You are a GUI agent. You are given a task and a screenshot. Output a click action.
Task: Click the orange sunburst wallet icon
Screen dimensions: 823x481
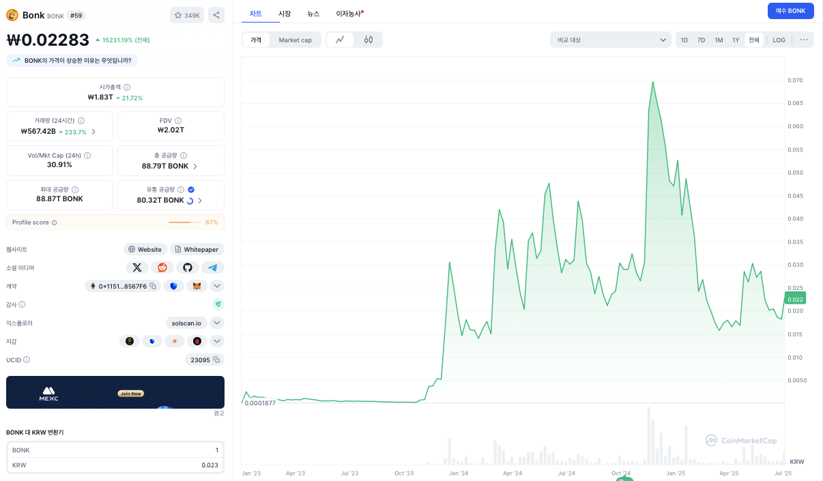click(175, 341)
